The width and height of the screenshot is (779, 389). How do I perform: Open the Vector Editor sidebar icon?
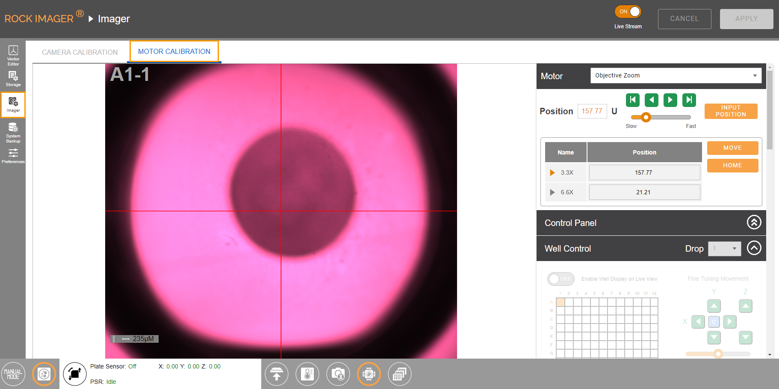click(x=13, y=55)
